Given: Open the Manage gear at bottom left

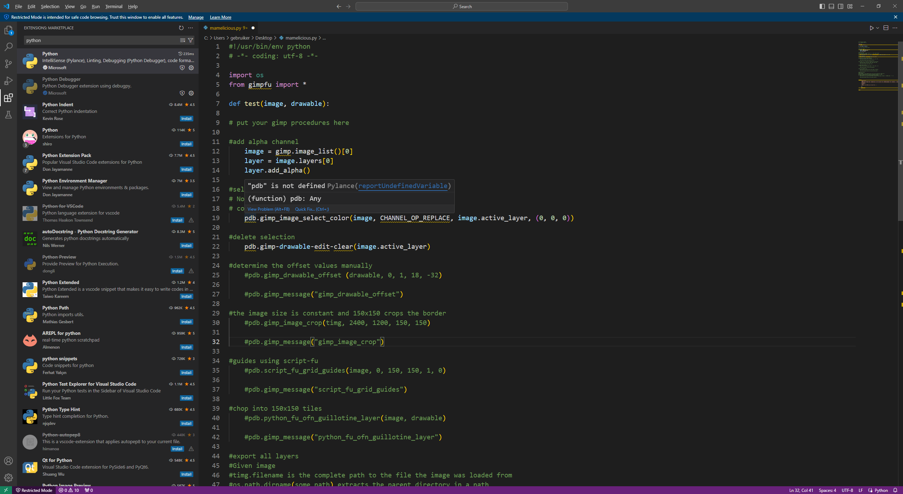Looking at the screenshot, I should click(x=8, y=478).
